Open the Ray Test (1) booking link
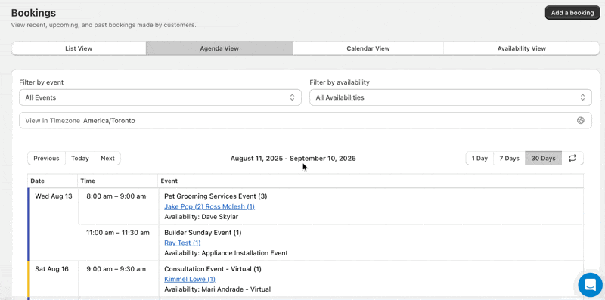This screenshot has width=605, height=300. 182,243
